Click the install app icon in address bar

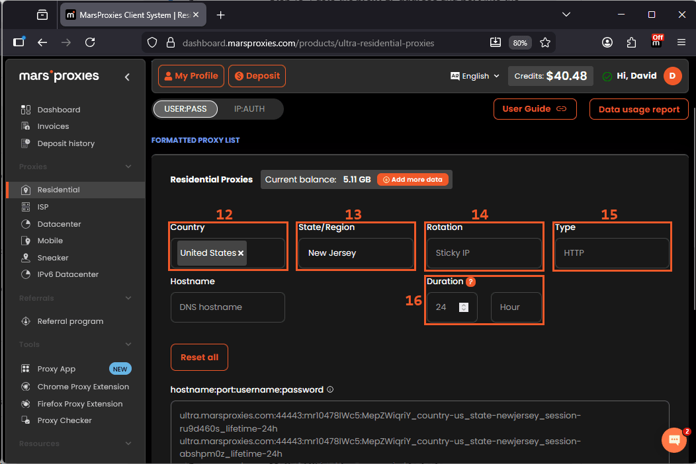pyautogui.click(x=496, y=42)
